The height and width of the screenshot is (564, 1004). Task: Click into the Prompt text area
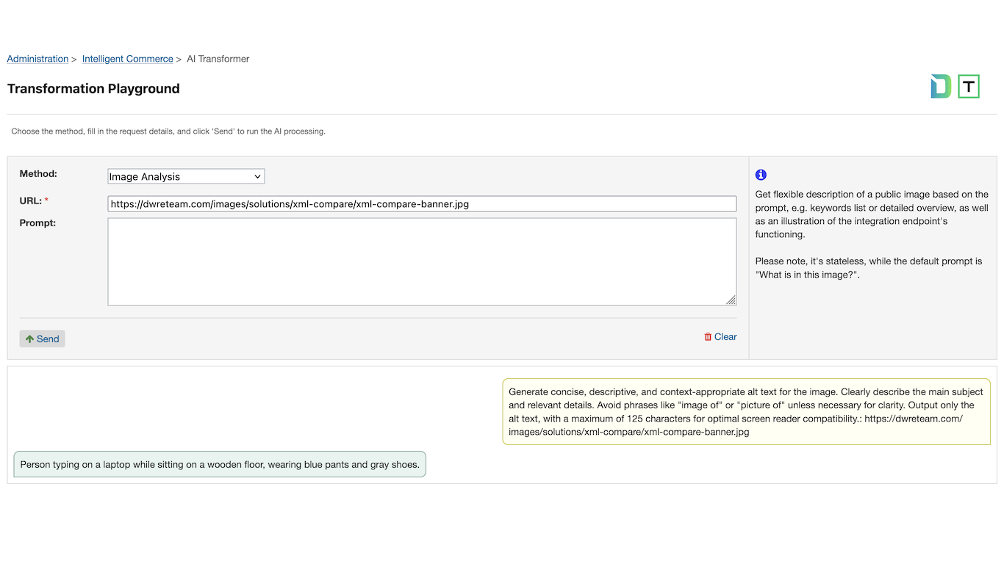pos(422,261)
